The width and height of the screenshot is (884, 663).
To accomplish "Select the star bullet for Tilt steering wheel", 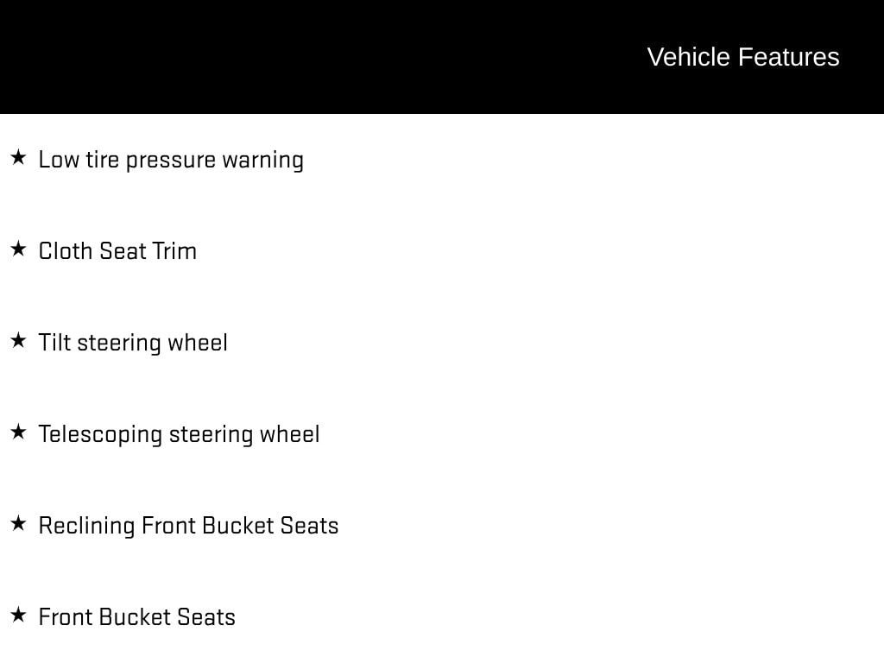I will pos(18,340).
